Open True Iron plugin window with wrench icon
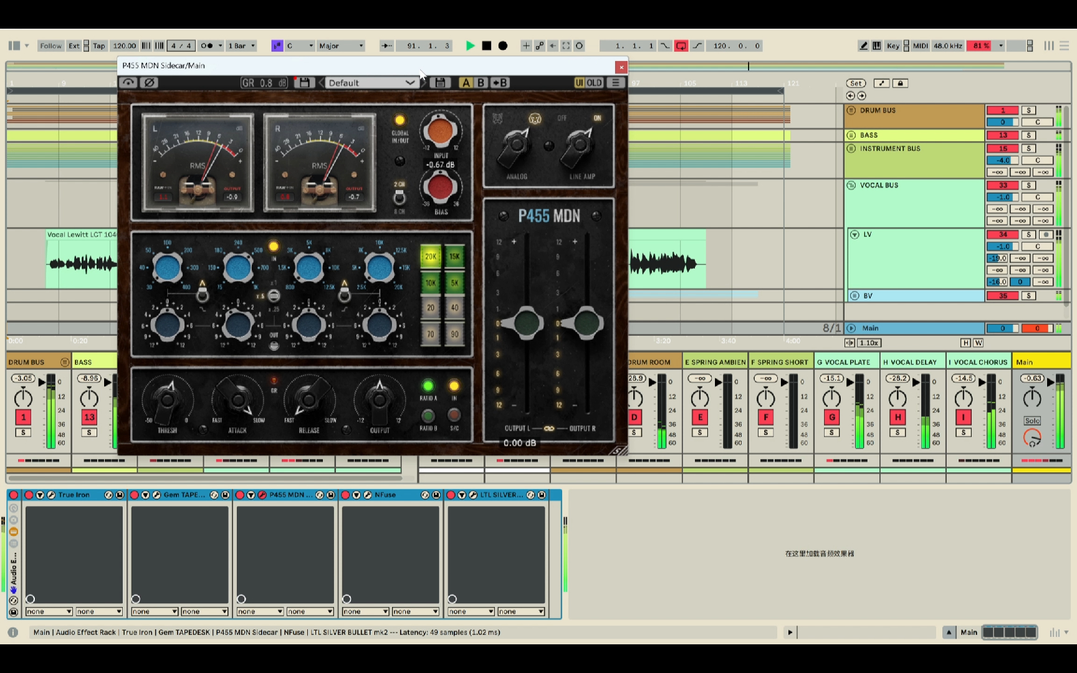This screenshot has width=1077, height=673. [x=52, y=495]
